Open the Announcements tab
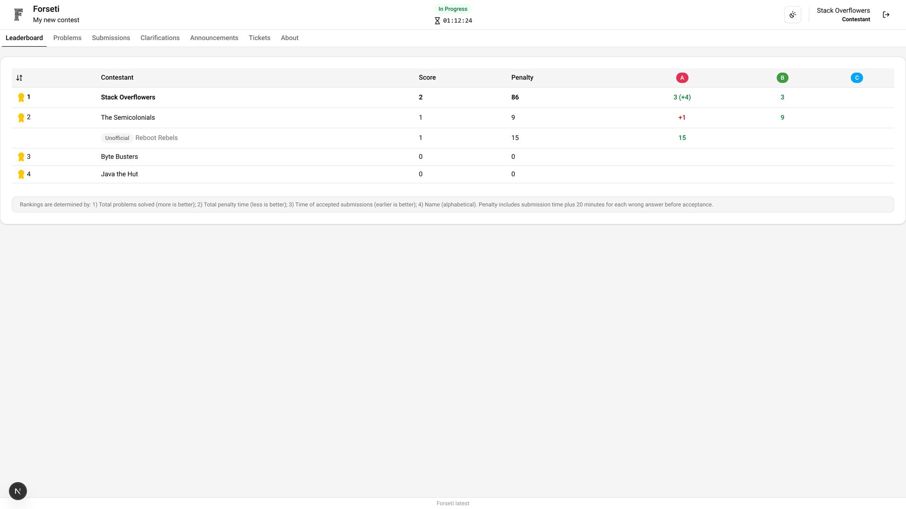The height and width of the screenshot is (509, 906). pos(214,38)
